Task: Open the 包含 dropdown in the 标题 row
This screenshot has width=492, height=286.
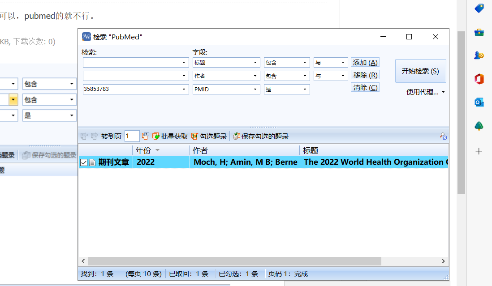Action: (305, 63)
